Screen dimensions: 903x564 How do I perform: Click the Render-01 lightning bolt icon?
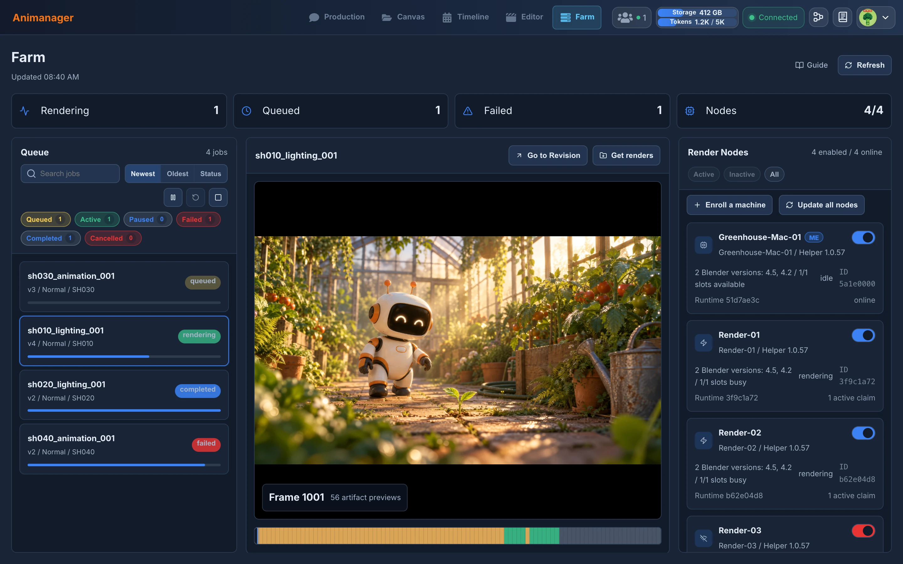coord(703,343)
